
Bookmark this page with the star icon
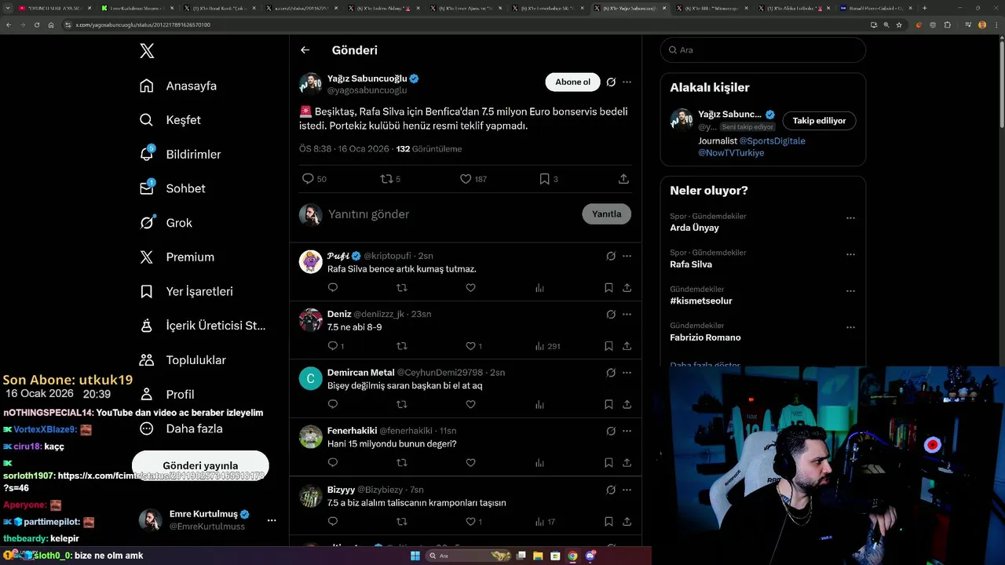[899, 24]
